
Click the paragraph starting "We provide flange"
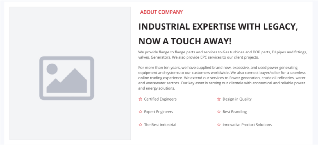222,55
